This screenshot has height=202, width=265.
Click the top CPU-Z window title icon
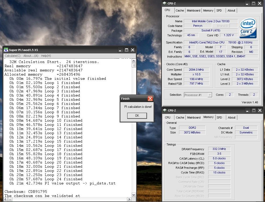click(165, 3)
